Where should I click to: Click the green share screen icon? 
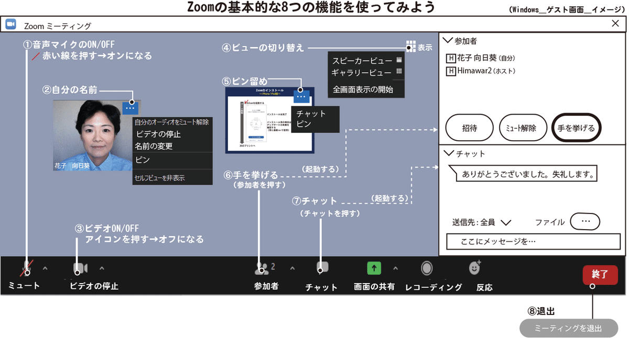(374, 268)
